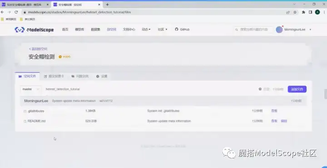Click the view link for .gitattributes

274,111
